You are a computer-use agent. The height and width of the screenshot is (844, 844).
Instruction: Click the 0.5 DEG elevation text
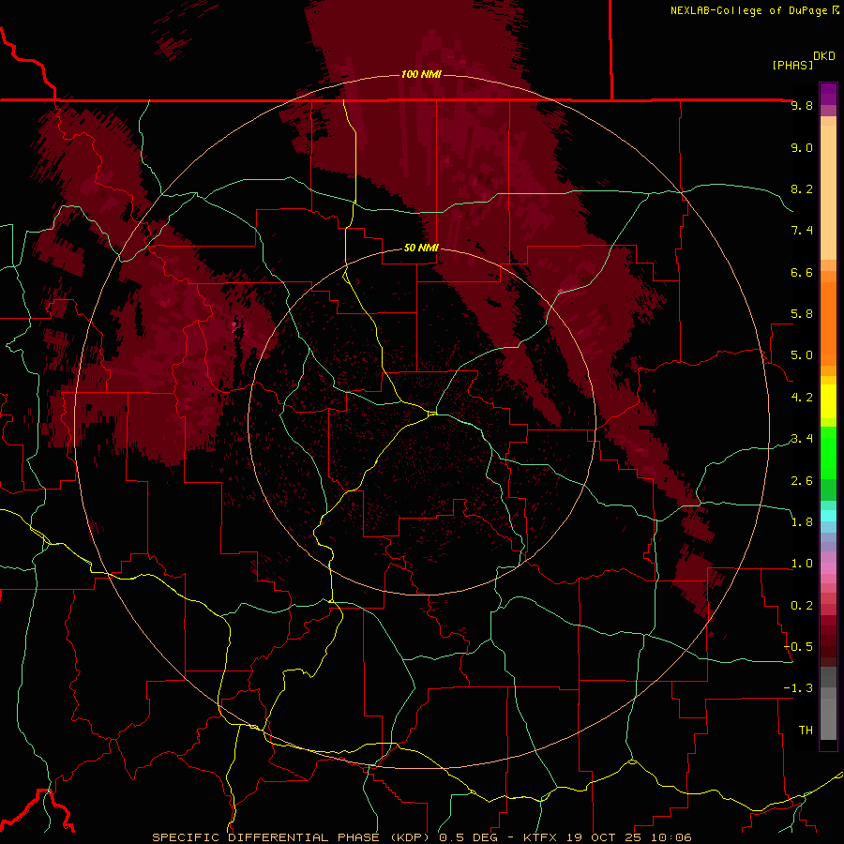(x=467, y=837)
